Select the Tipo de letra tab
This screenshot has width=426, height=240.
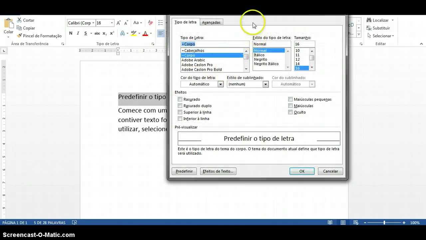[185, 22]
